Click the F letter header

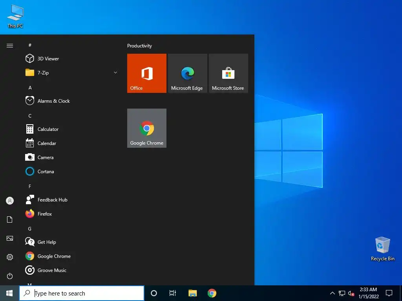[x=30, y=186]
